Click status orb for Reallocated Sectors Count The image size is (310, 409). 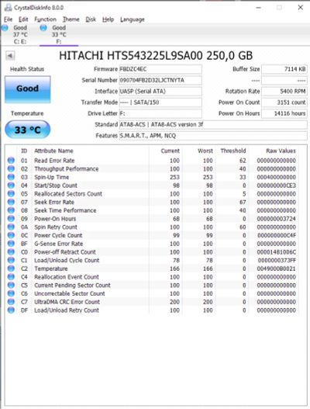click(11, 194)
